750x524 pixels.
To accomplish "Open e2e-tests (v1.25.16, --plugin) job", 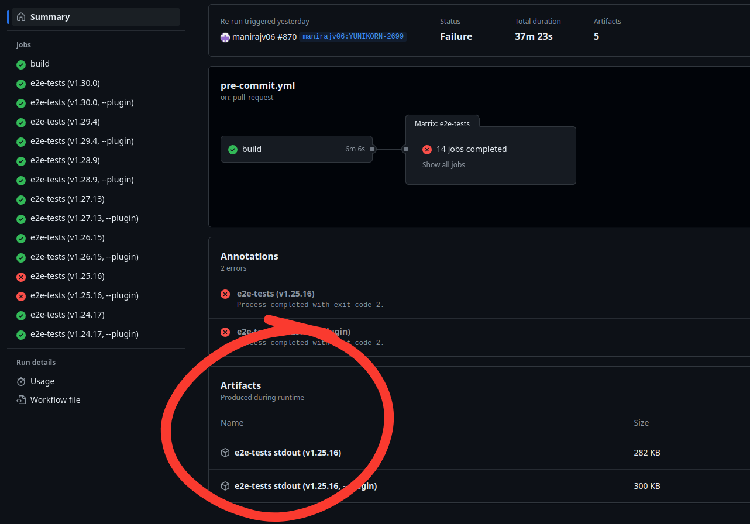I will pos(84,295).
